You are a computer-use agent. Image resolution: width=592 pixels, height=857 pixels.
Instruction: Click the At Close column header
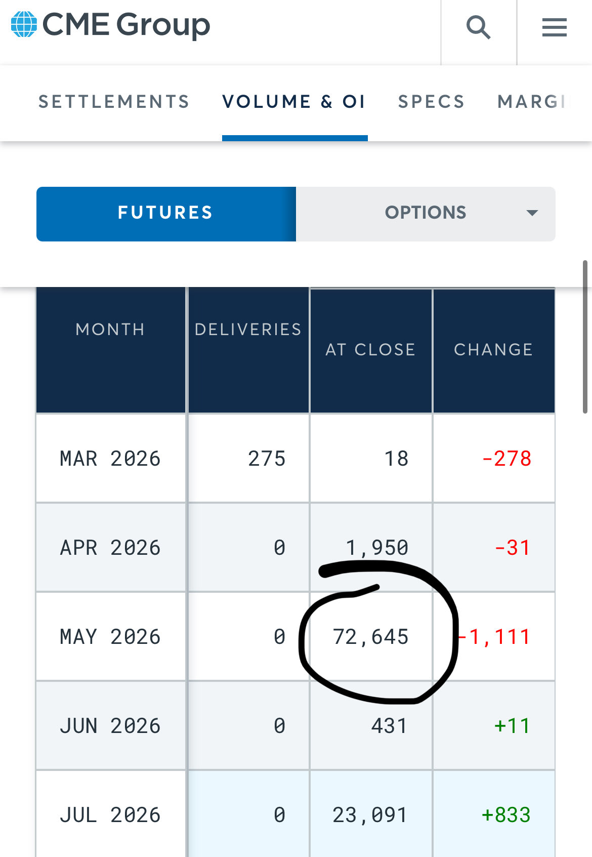pos(370,350)
